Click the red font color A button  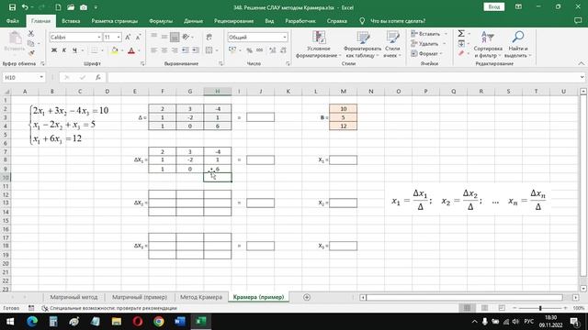[131, 50]
